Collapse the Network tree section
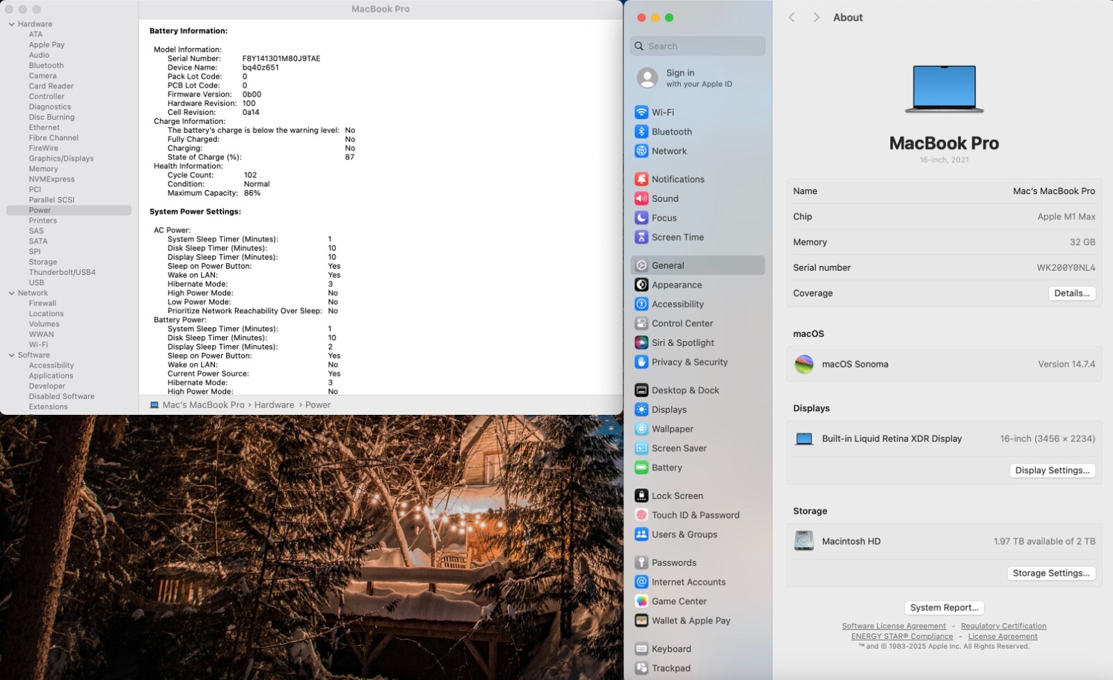This screenshot has width=1113, height=680. tap(12, 293)
